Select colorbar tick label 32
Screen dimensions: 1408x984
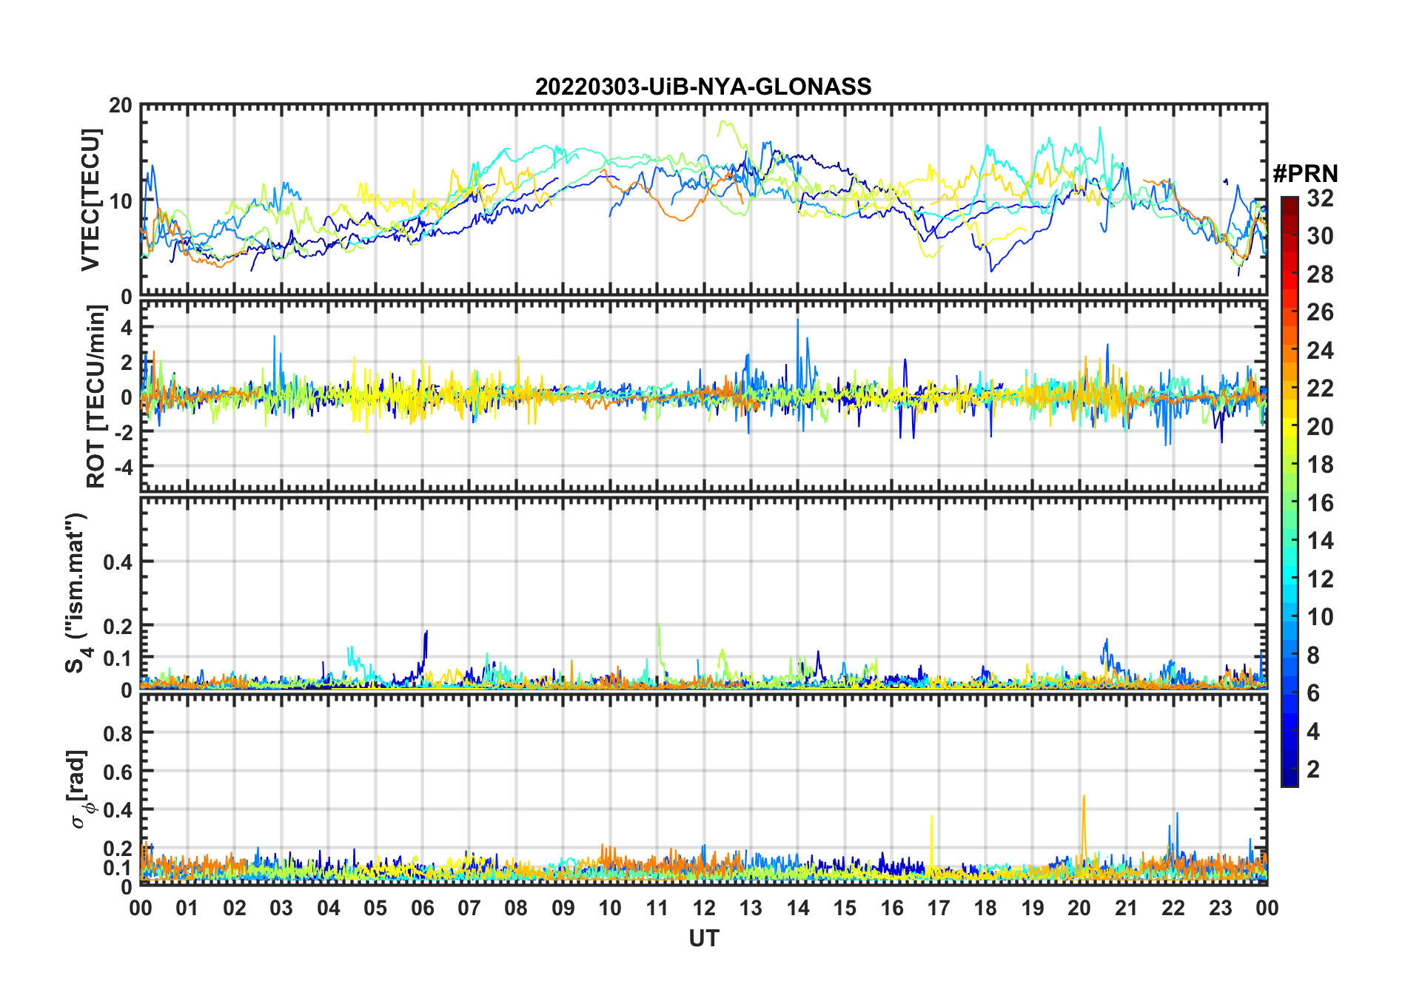(1320, 198)
